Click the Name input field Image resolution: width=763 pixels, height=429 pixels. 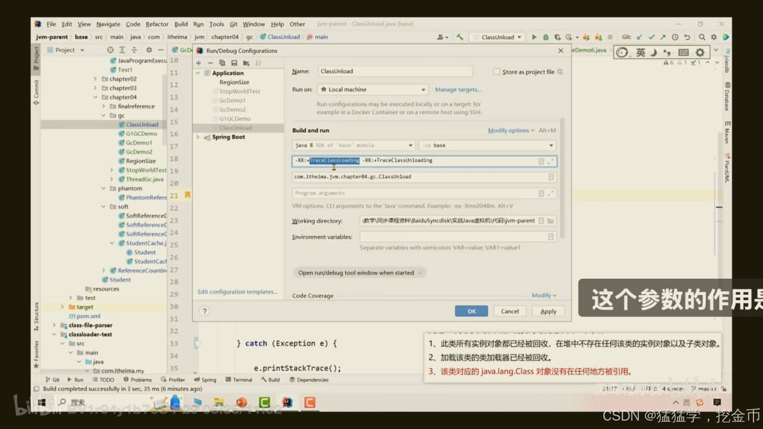[x=395, y=71]
